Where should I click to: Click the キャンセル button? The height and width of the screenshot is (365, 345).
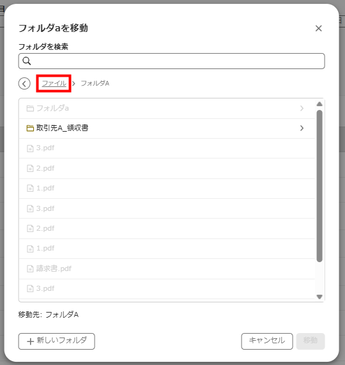tap(267, 341)
